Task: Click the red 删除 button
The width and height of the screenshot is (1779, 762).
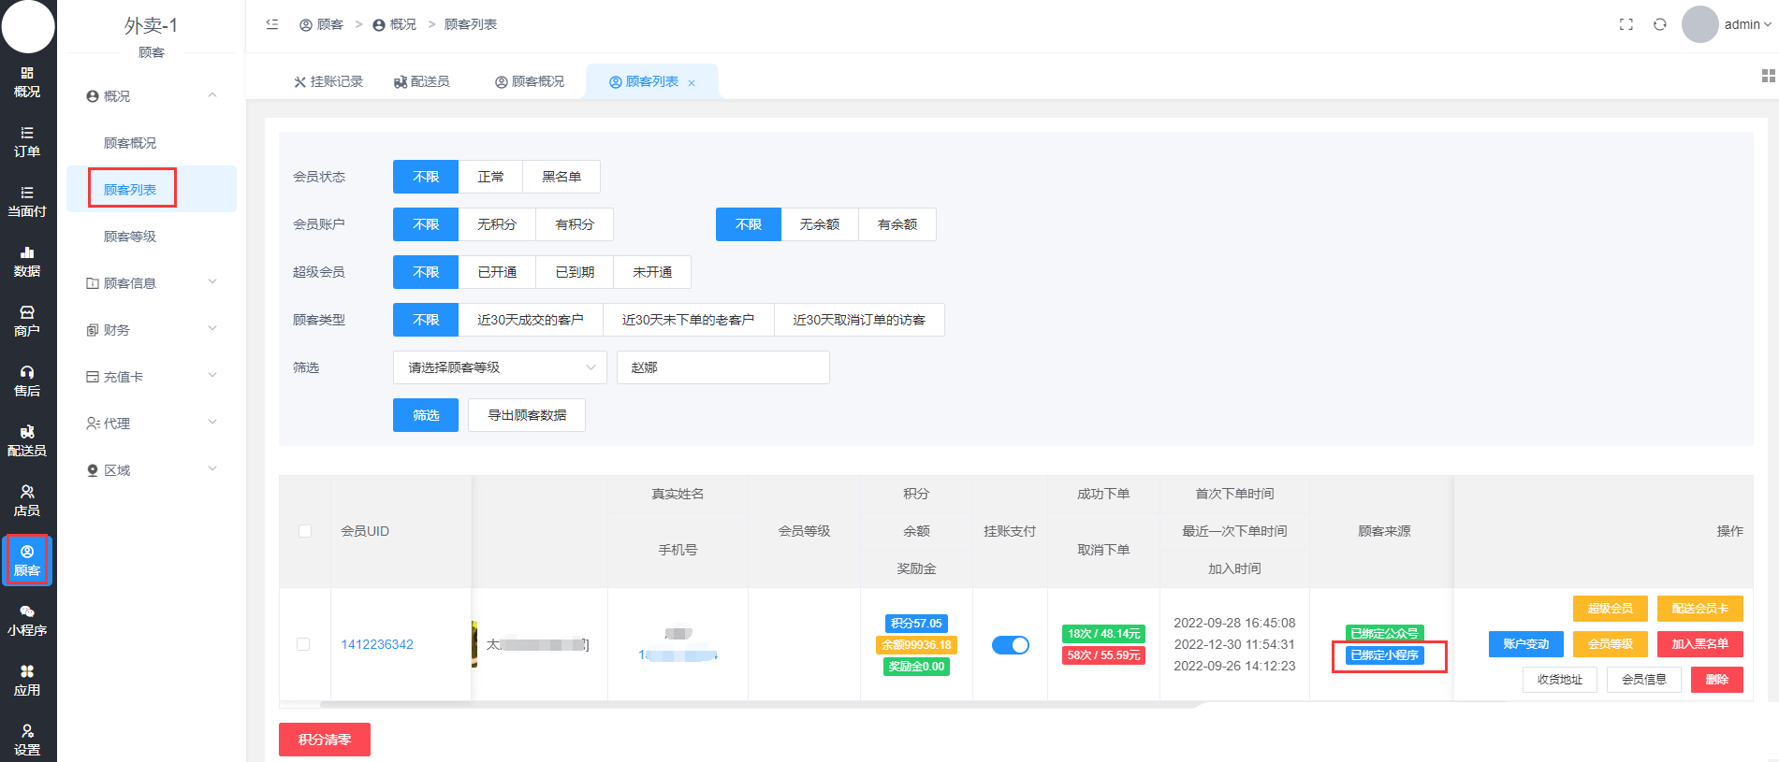Action: 1717,680
